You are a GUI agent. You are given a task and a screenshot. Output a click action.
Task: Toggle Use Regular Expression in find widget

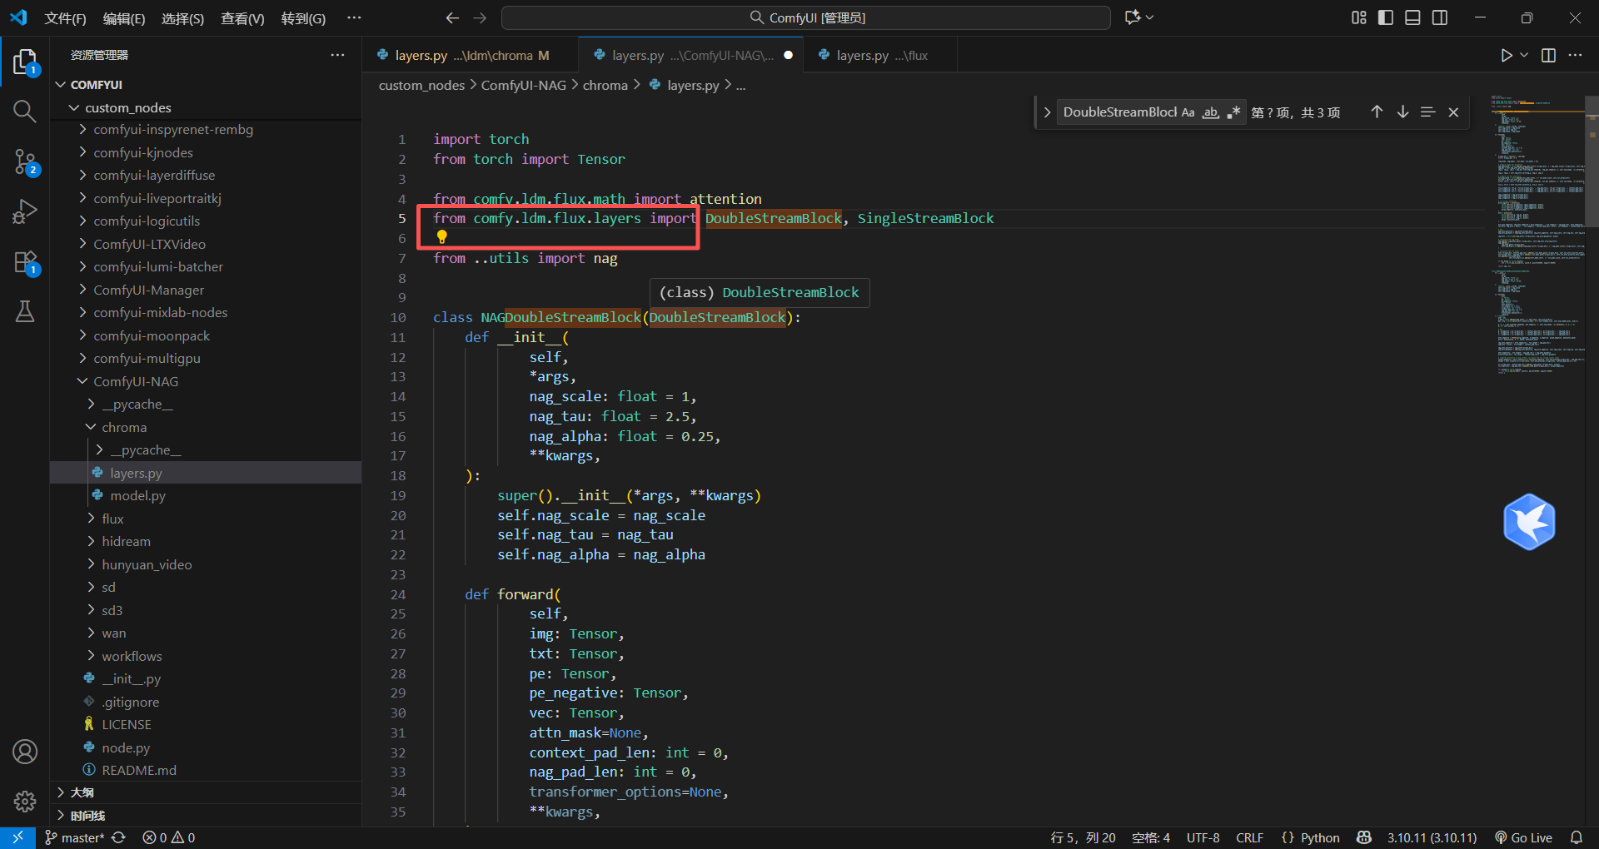[x=1233, y=112]
